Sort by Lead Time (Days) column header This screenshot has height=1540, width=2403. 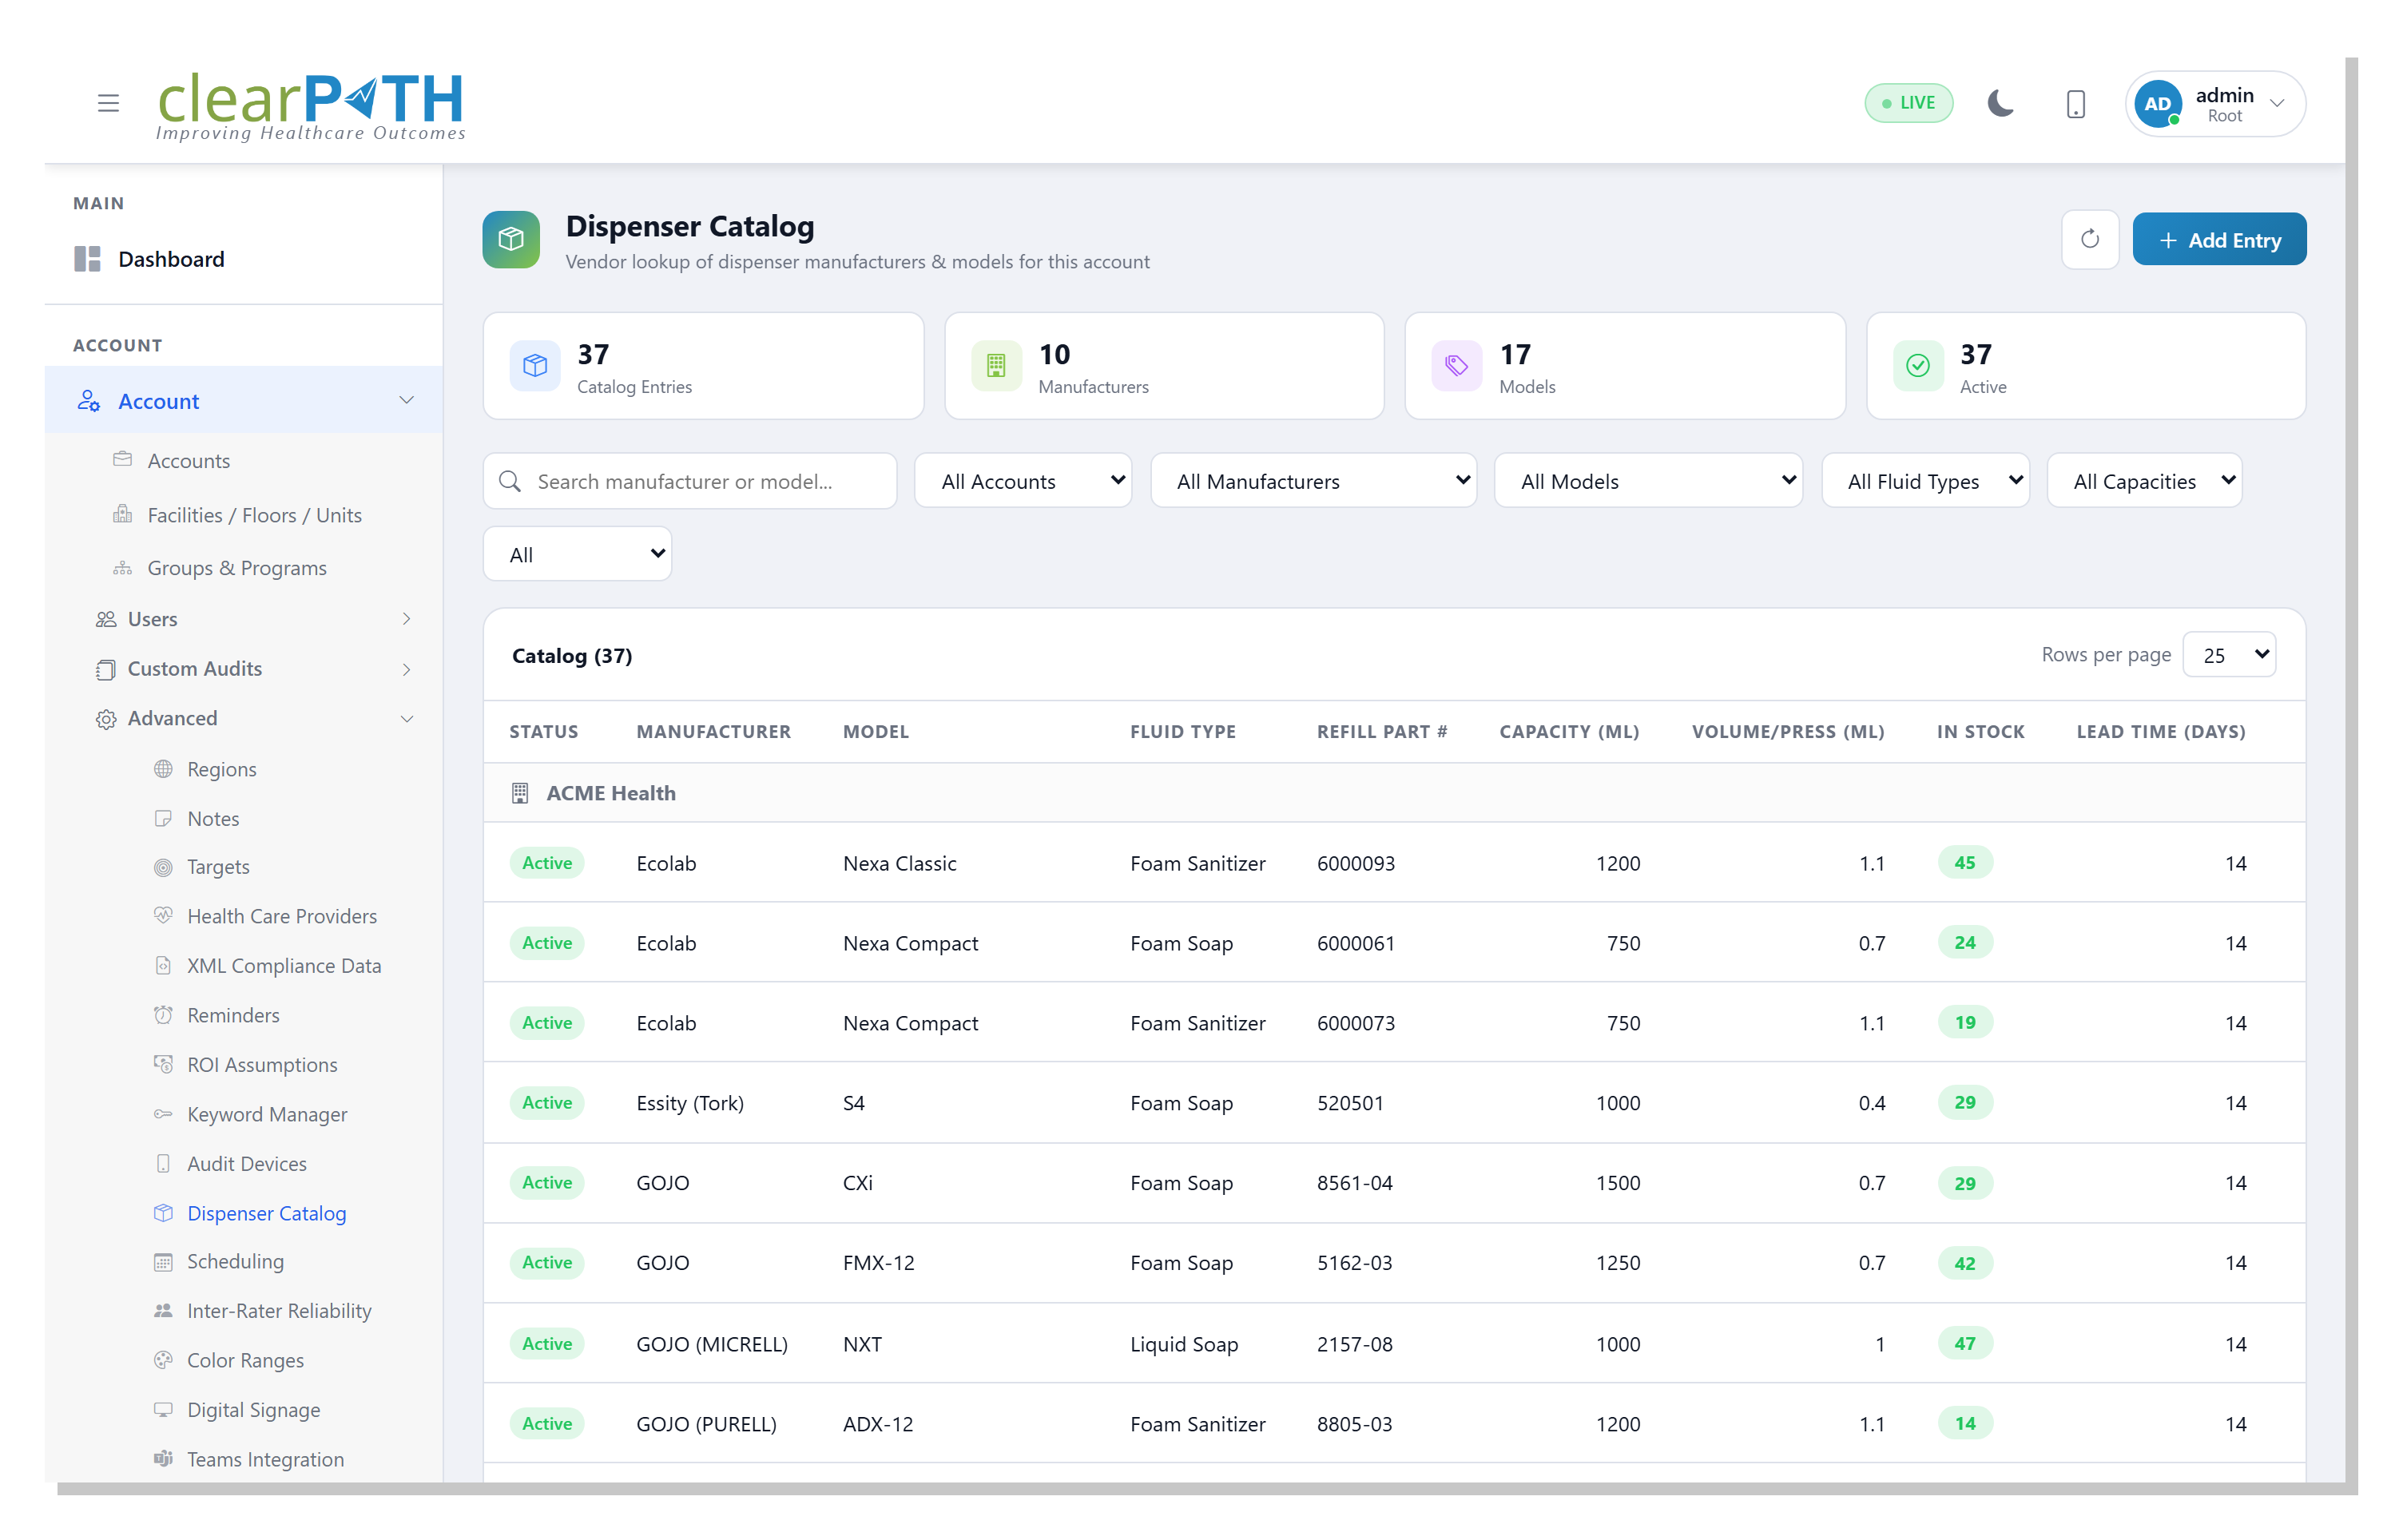click(x=2160, y=731)
